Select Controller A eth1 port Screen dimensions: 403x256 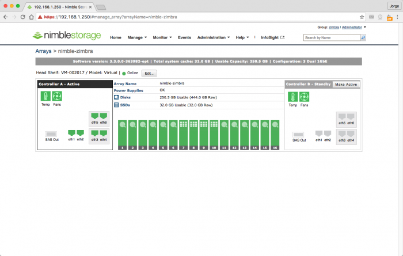(x=71, y=133)
